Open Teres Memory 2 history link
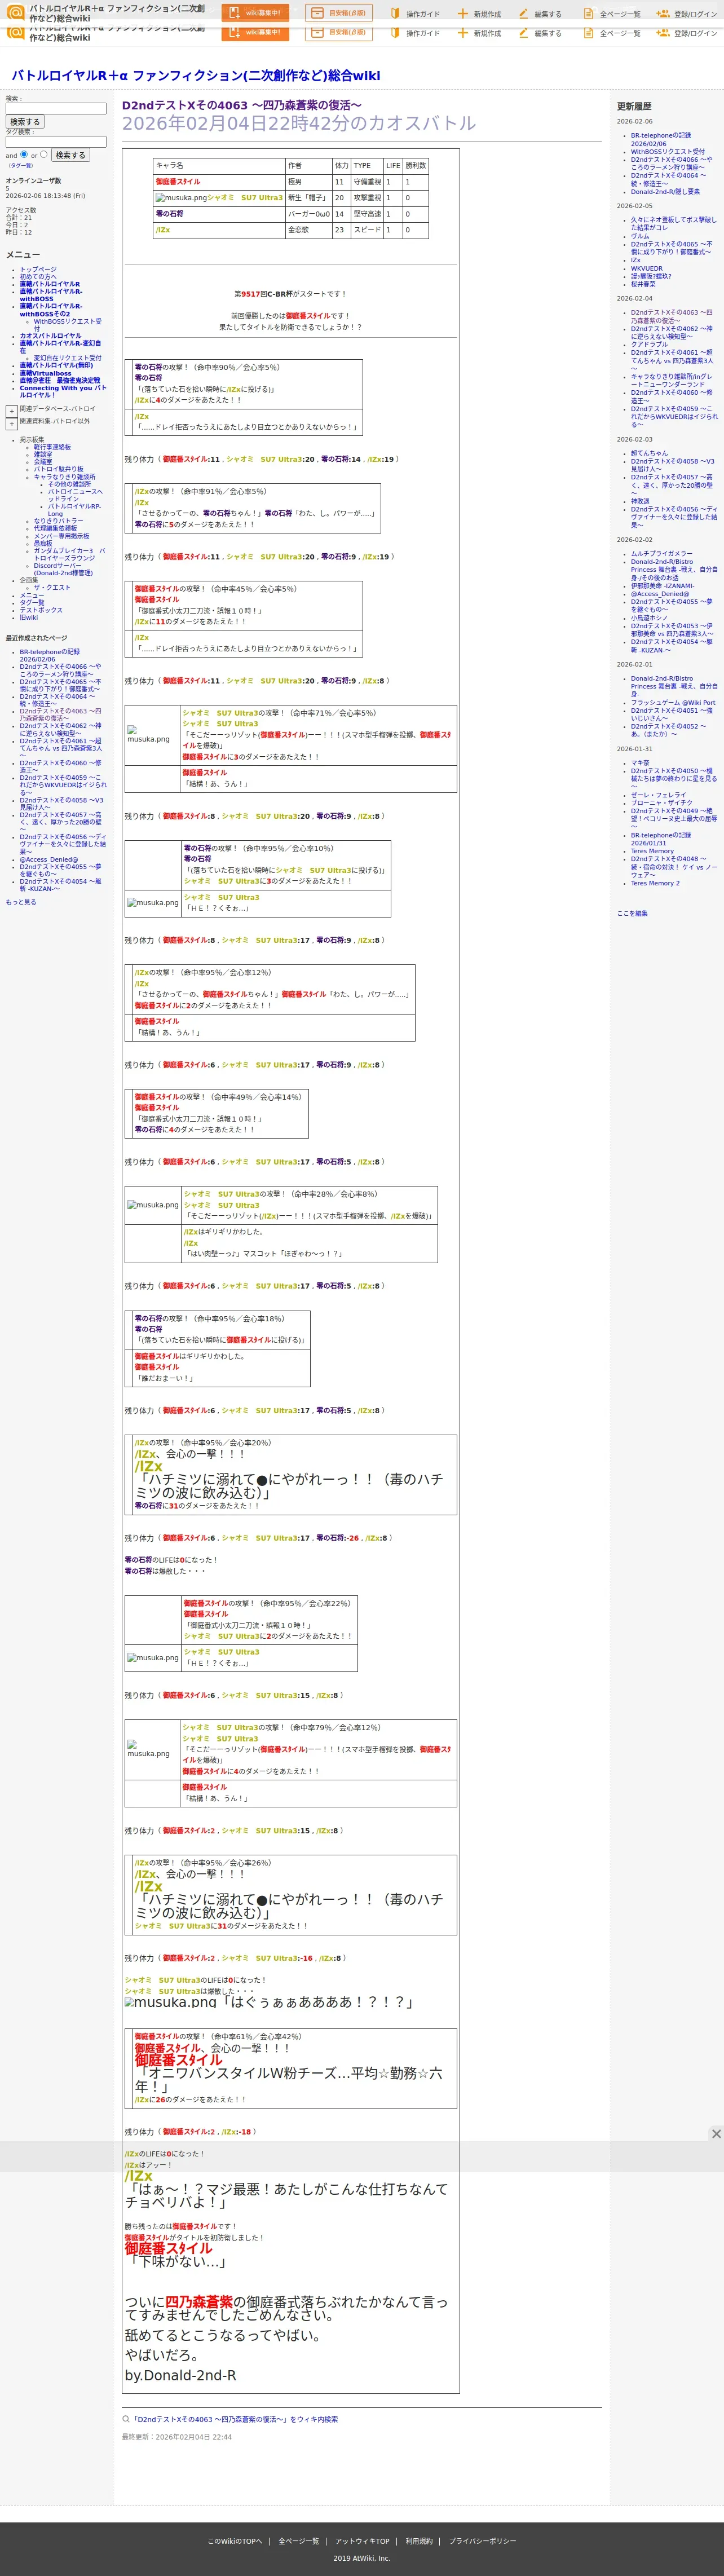The image size is (724, 2576). 655,883
